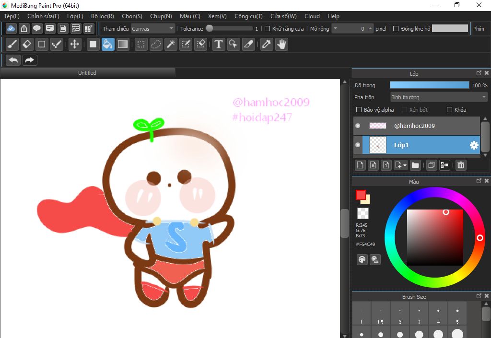
Task: Toggle the Bảo vệ alpha checkbox
Action: 358,110
